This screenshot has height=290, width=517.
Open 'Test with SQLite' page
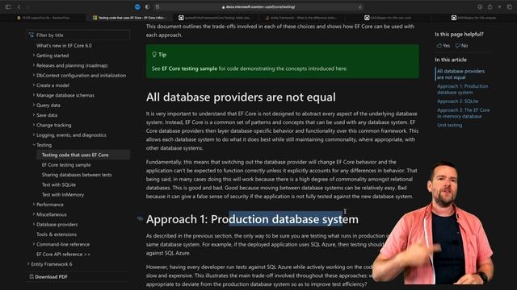(x=59, y=184)
